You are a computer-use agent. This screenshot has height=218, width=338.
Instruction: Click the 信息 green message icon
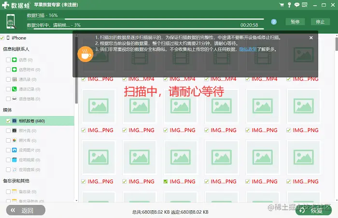(14, 60)
